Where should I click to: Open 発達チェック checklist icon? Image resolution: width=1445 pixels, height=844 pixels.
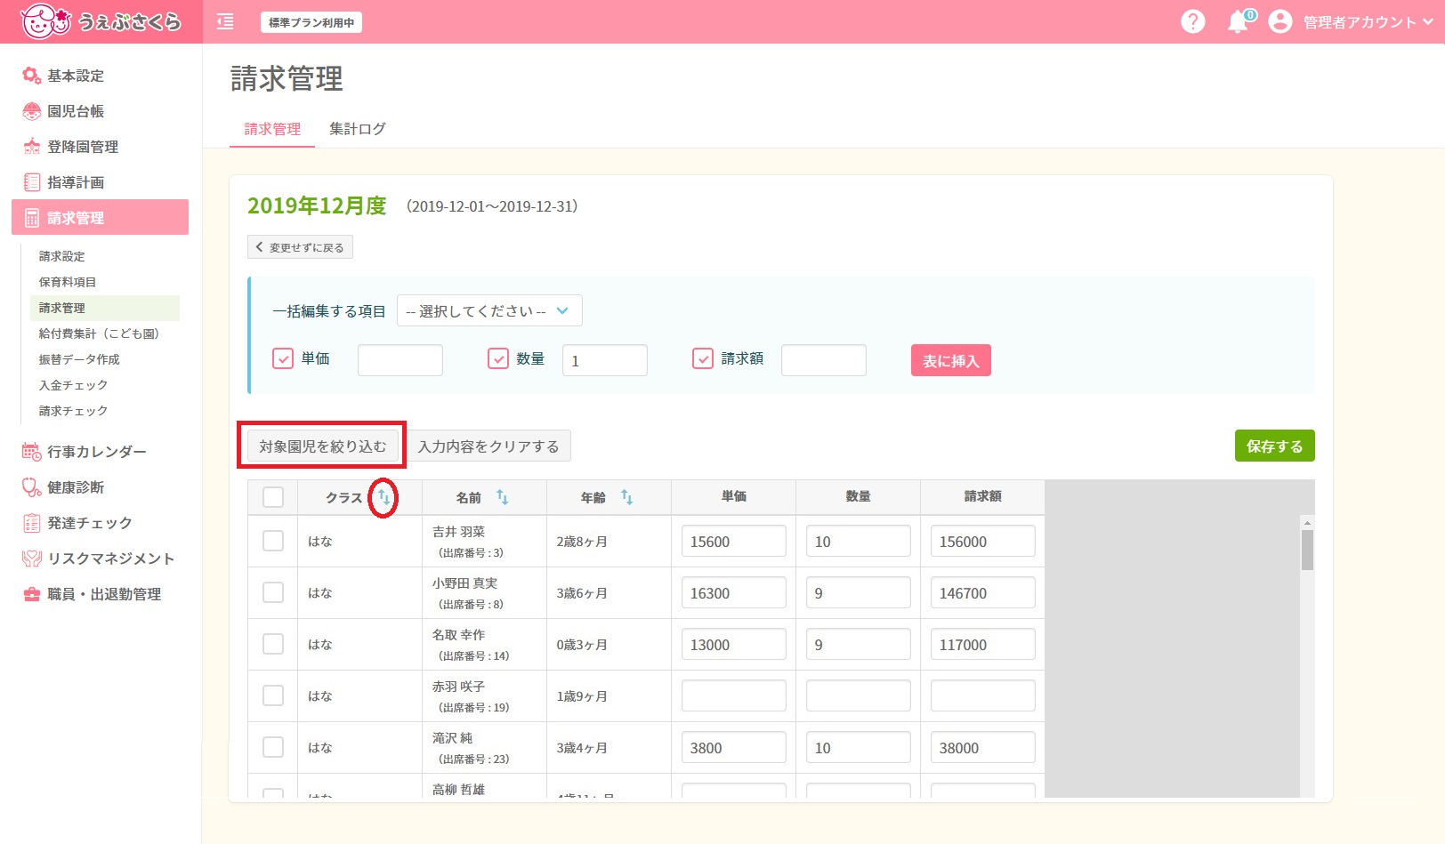click(x=32, y=523)
